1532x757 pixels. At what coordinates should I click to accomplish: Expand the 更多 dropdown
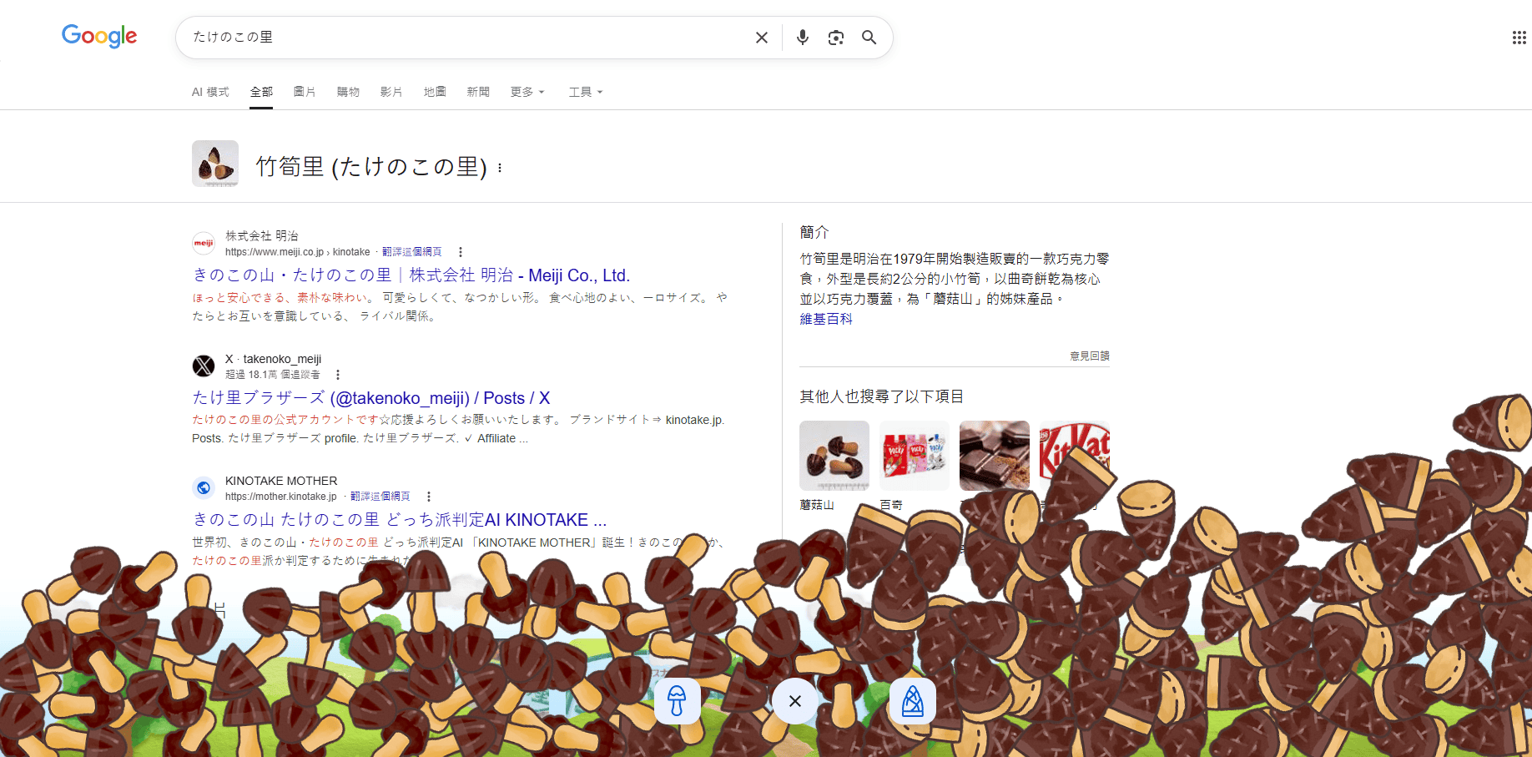pos(527,92)
